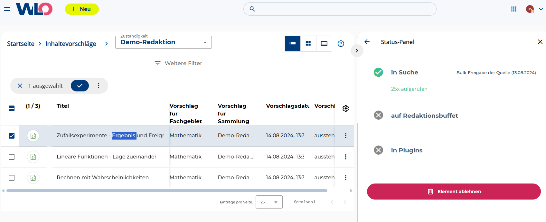Switch to the tile grid view icon
This screenshot has height=222, width=546.
pyautogui.click(x=308, y=44)
